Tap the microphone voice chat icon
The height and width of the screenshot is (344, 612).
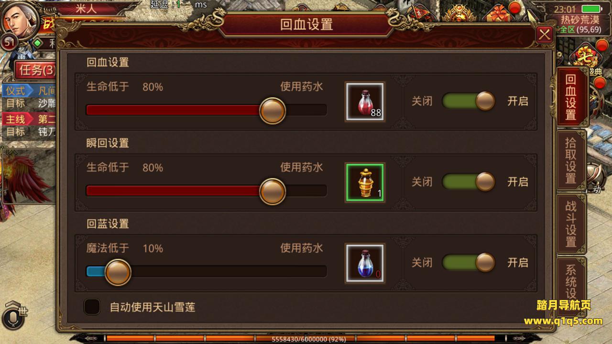[13, 317]
